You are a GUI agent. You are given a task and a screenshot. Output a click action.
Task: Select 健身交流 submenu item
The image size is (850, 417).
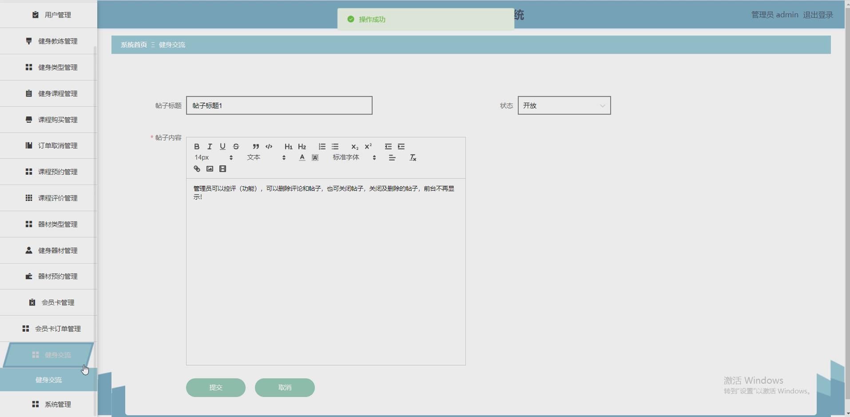[x=48, y=380]
